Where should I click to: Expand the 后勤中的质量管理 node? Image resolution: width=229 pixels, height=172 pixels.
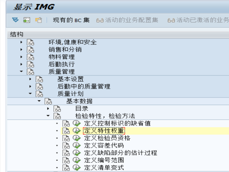coord(30,86)
